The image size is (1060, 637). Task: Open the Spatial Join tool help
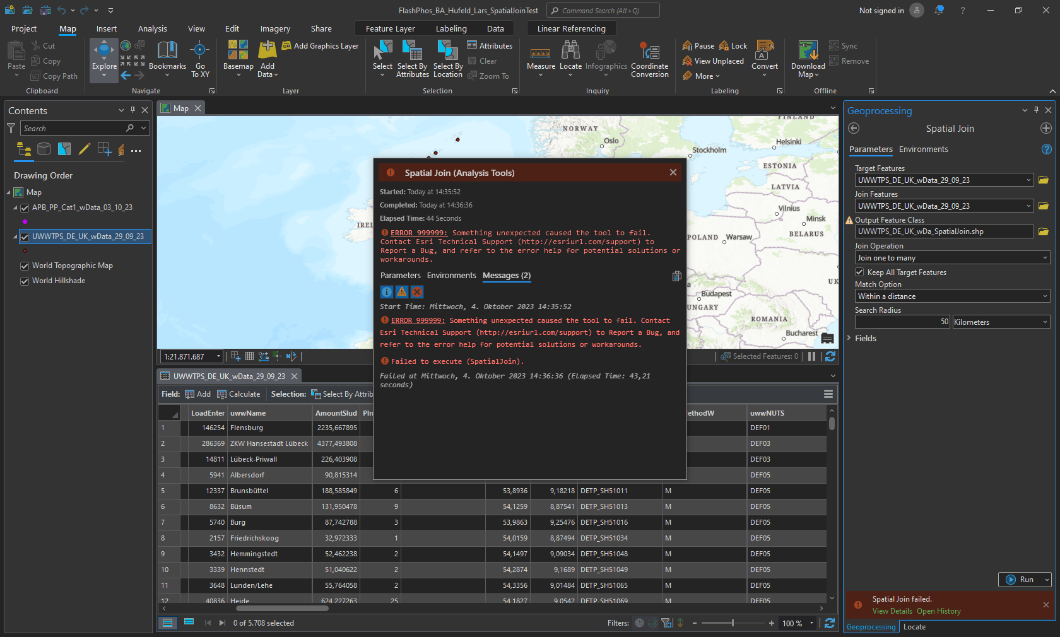click(x=1046, y=149)
